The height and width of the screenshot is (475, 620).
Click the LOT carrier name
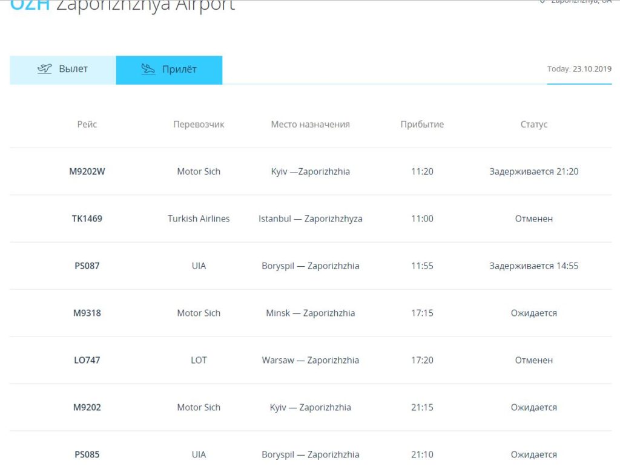point(199,360)
